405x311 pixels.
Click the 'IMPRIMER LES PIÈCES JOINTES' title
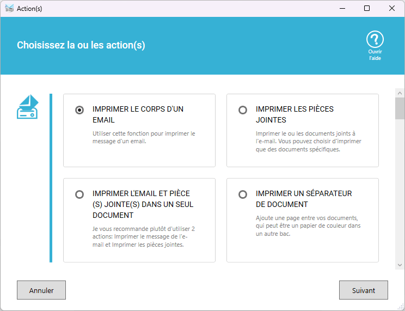click(x=294, y=114)
